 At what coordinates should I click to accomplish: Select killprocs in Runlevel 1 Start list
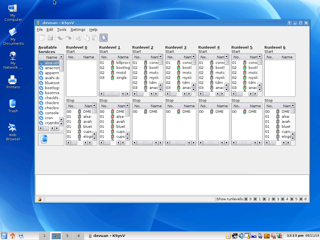(x=114, y=63)
